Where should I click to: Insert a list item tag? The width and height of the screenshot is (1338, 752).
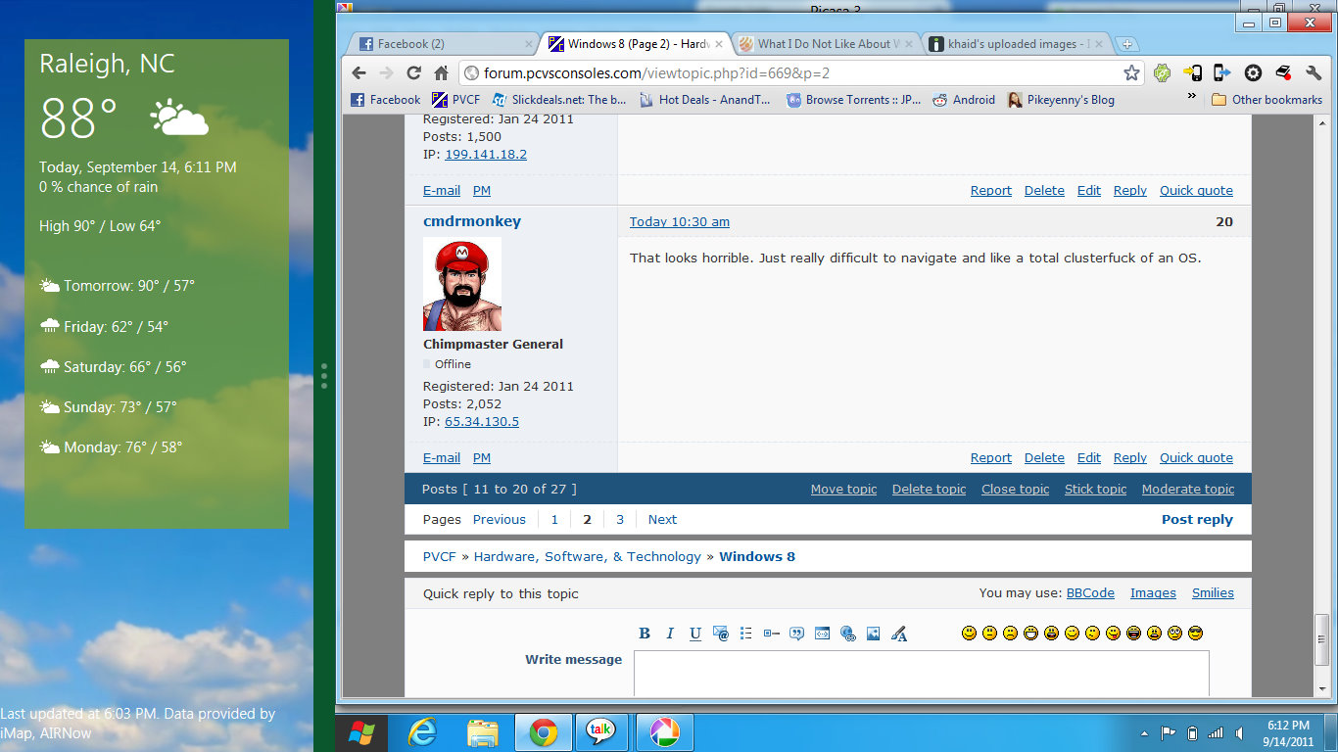[x=772, y=634]
